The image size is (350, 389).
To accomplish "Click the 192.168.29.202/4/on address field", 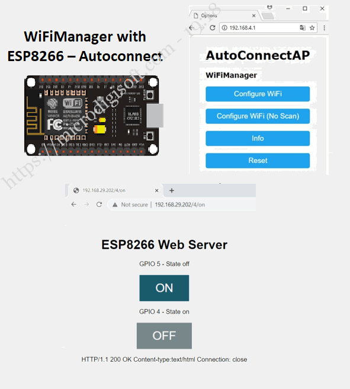I will (182, 205).
